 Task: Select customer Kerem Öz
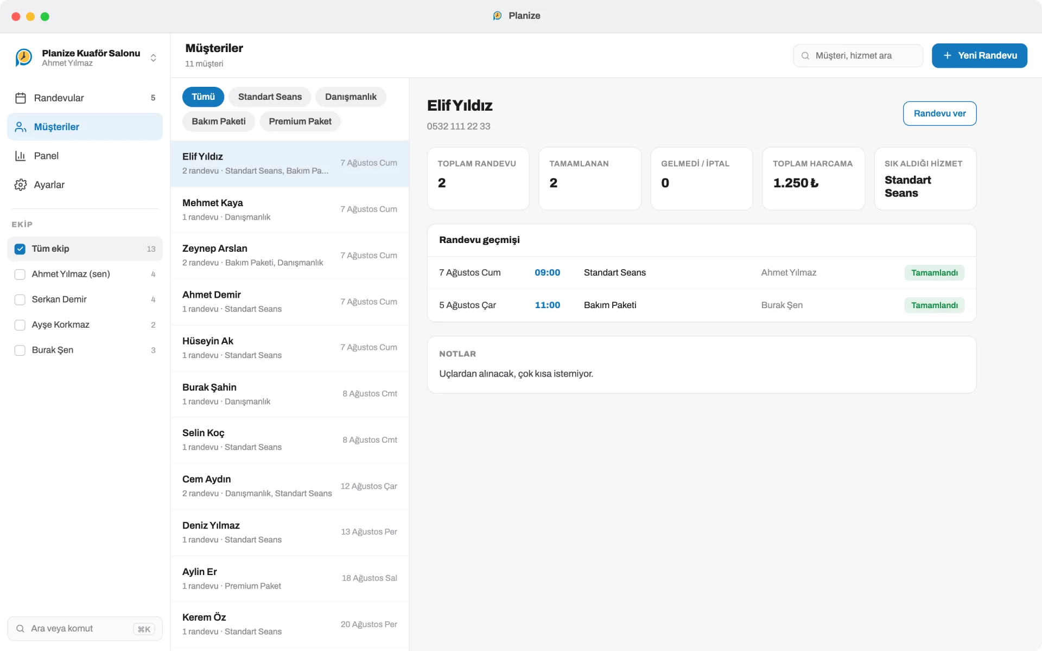290,624
